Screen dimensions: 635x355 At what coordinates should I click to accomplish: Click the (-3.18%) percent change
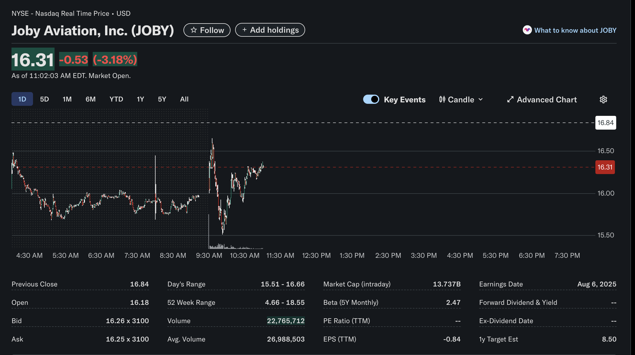115,60
